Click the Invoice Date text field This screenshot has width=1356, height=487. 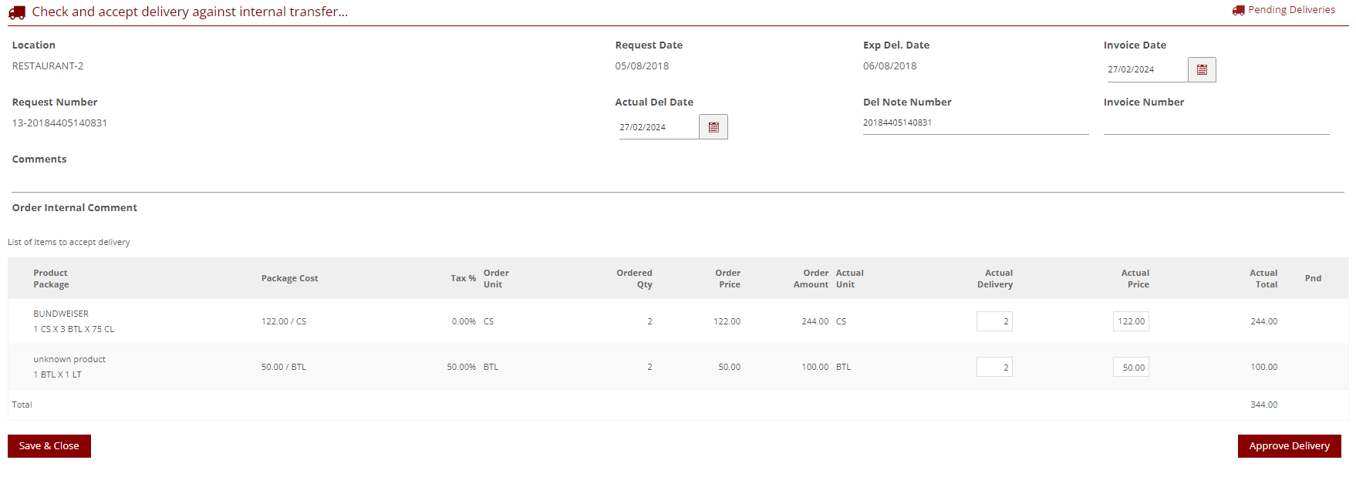click(1146, 70)
